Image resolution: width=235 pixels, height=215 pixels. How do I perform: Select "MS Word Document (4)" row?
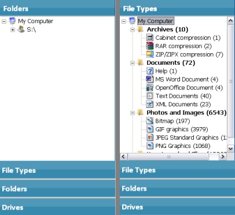pos(186,79)
